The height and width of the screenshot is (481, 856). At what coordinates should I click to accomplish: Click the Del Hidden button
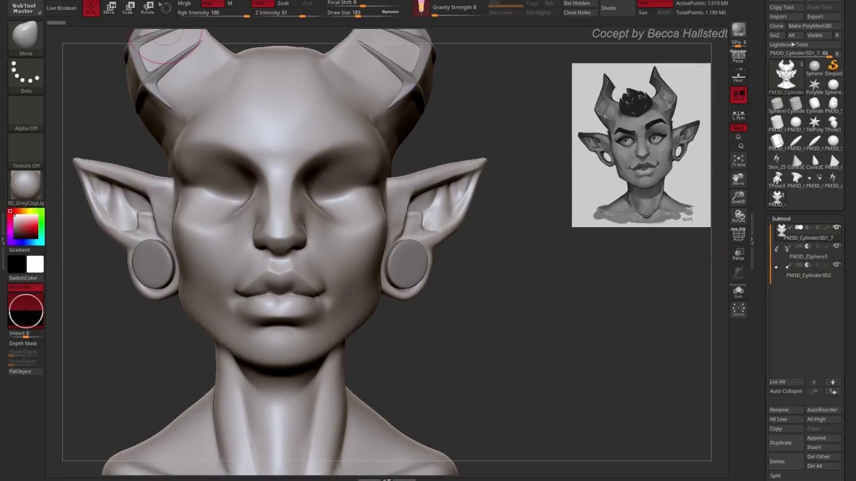[x=576, y=3]
